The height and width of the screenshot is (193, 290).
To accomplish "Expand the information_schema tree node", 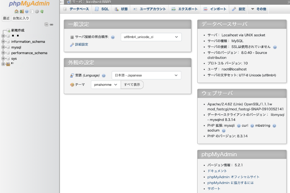I will click(x=3, y=42).
